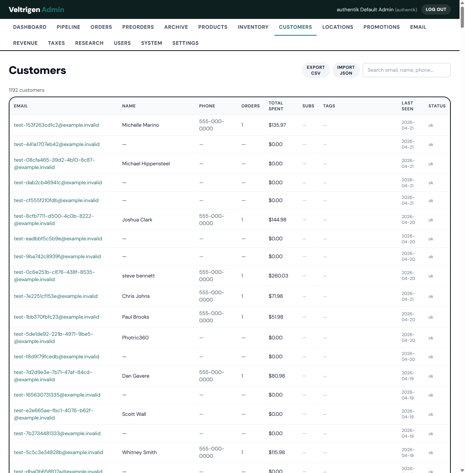Screen dimensions: 465x473
Task: Open customer test-f8d9179fcedb@example.invalid
Action: (56, 356)
